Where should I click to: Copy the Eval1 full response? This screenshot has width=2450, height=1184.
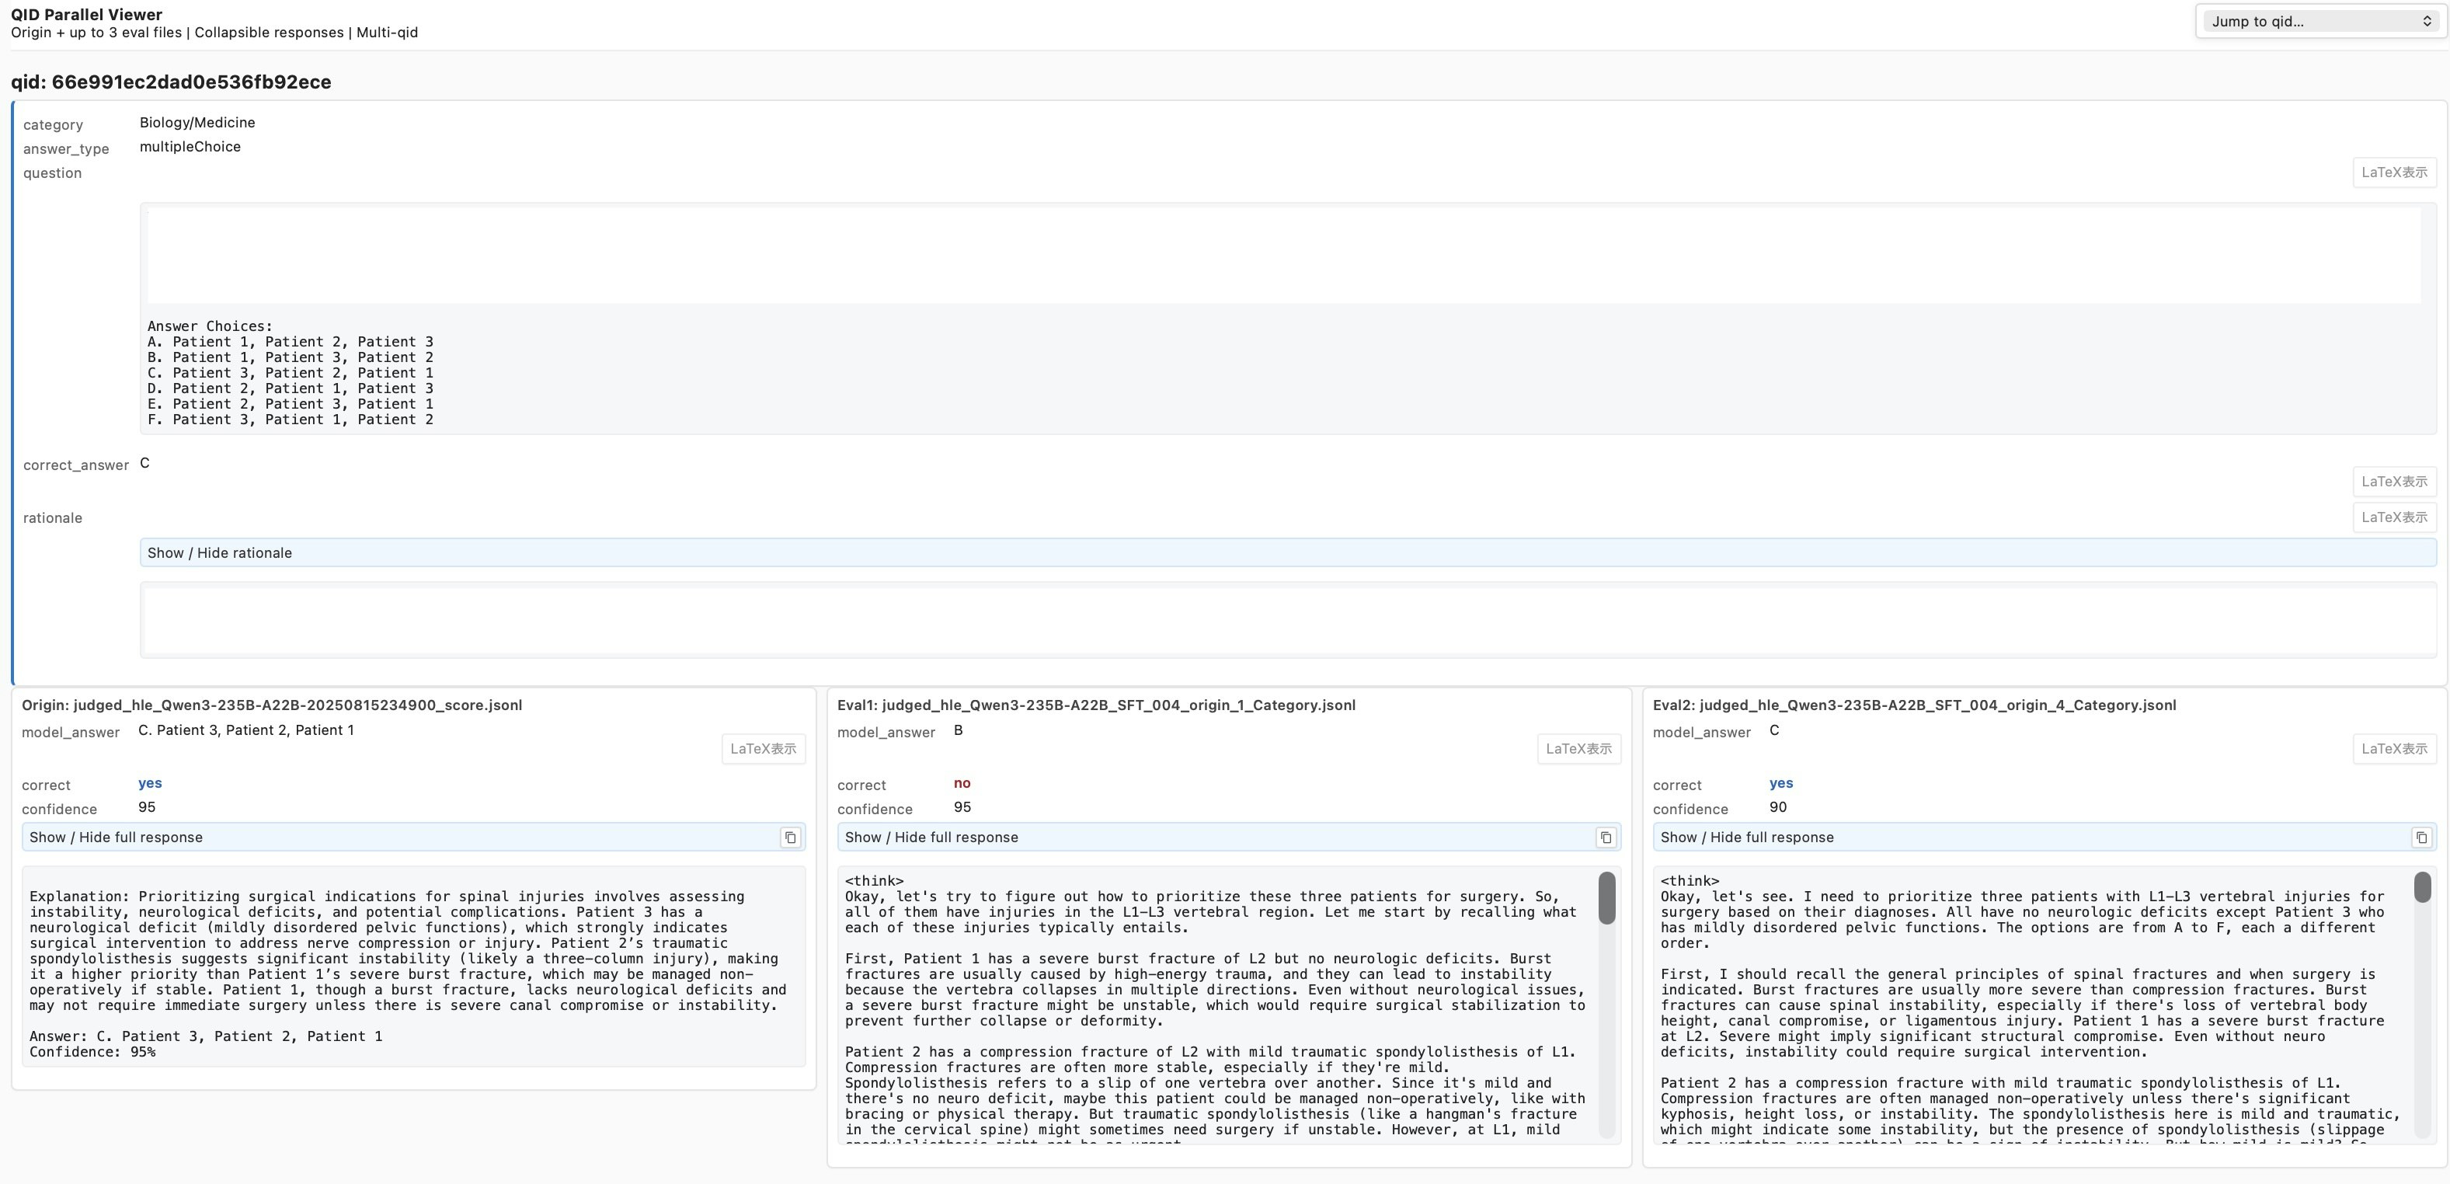(x=1606, y=837)
